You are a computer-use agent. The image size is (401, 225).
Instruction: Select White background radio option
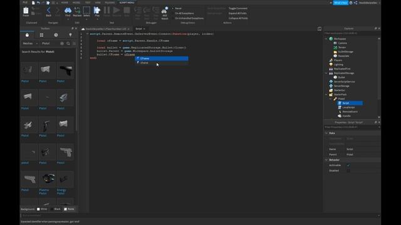tap(42, 209)
